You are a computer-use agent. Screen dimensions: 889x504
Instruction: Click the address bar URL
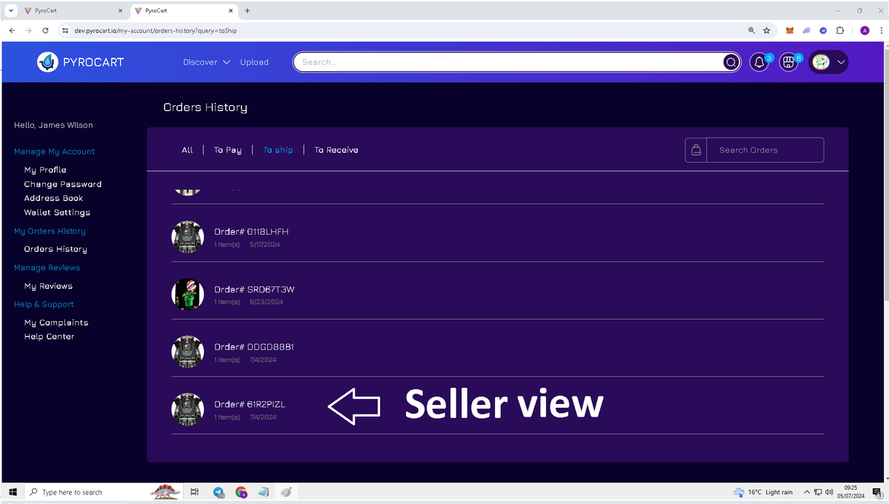156,30
